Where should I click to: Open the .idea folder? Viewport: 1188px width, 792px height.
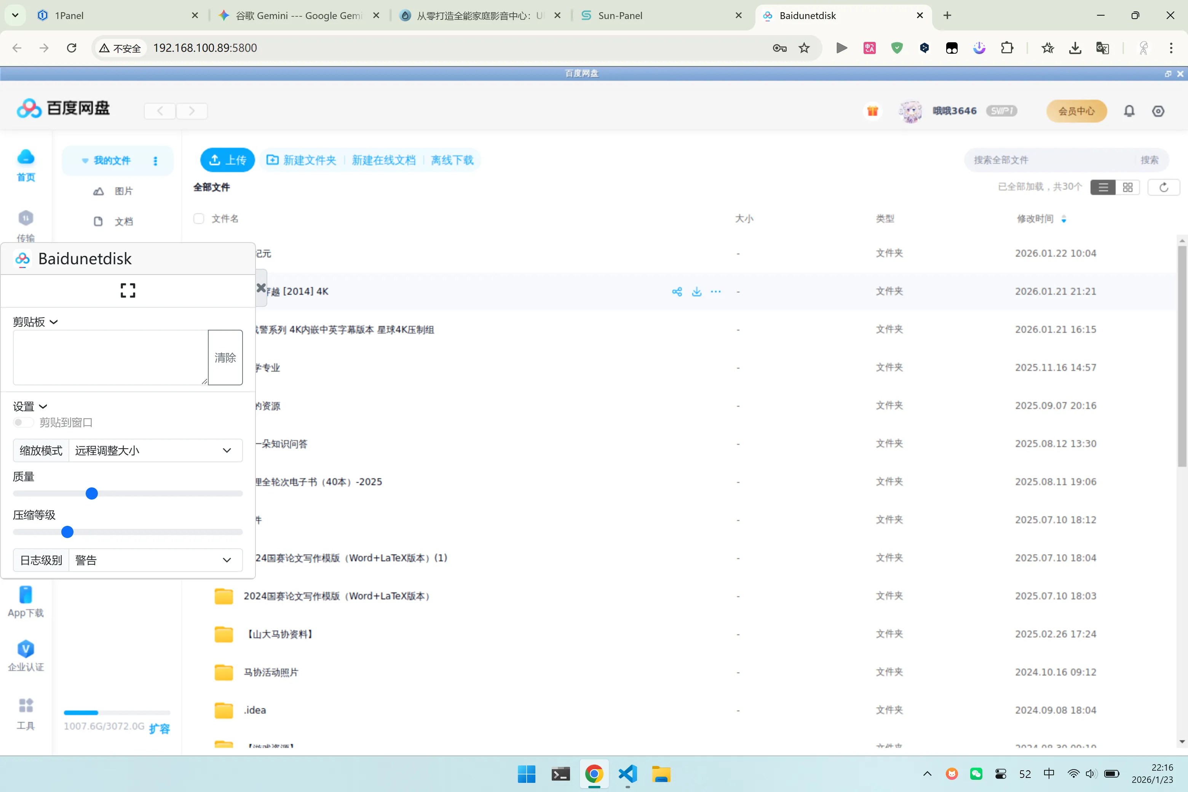click(255, 710)
